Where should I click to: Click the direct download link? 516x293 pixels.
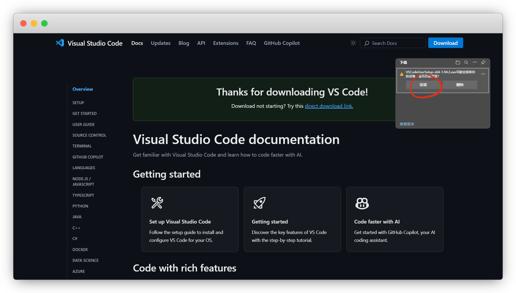(329, 106)
